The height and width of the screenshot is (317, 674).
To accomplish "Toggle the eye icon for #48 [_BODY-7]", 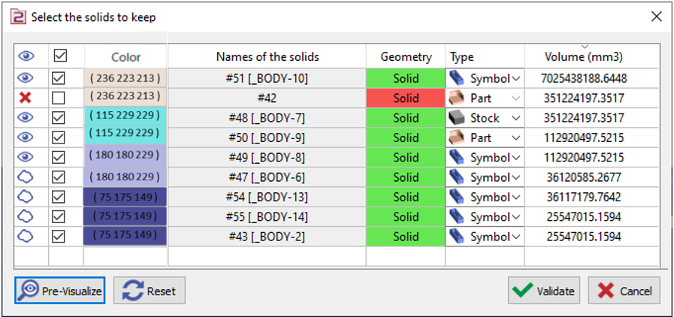I will pyautogui.click(x=26, y=118).
